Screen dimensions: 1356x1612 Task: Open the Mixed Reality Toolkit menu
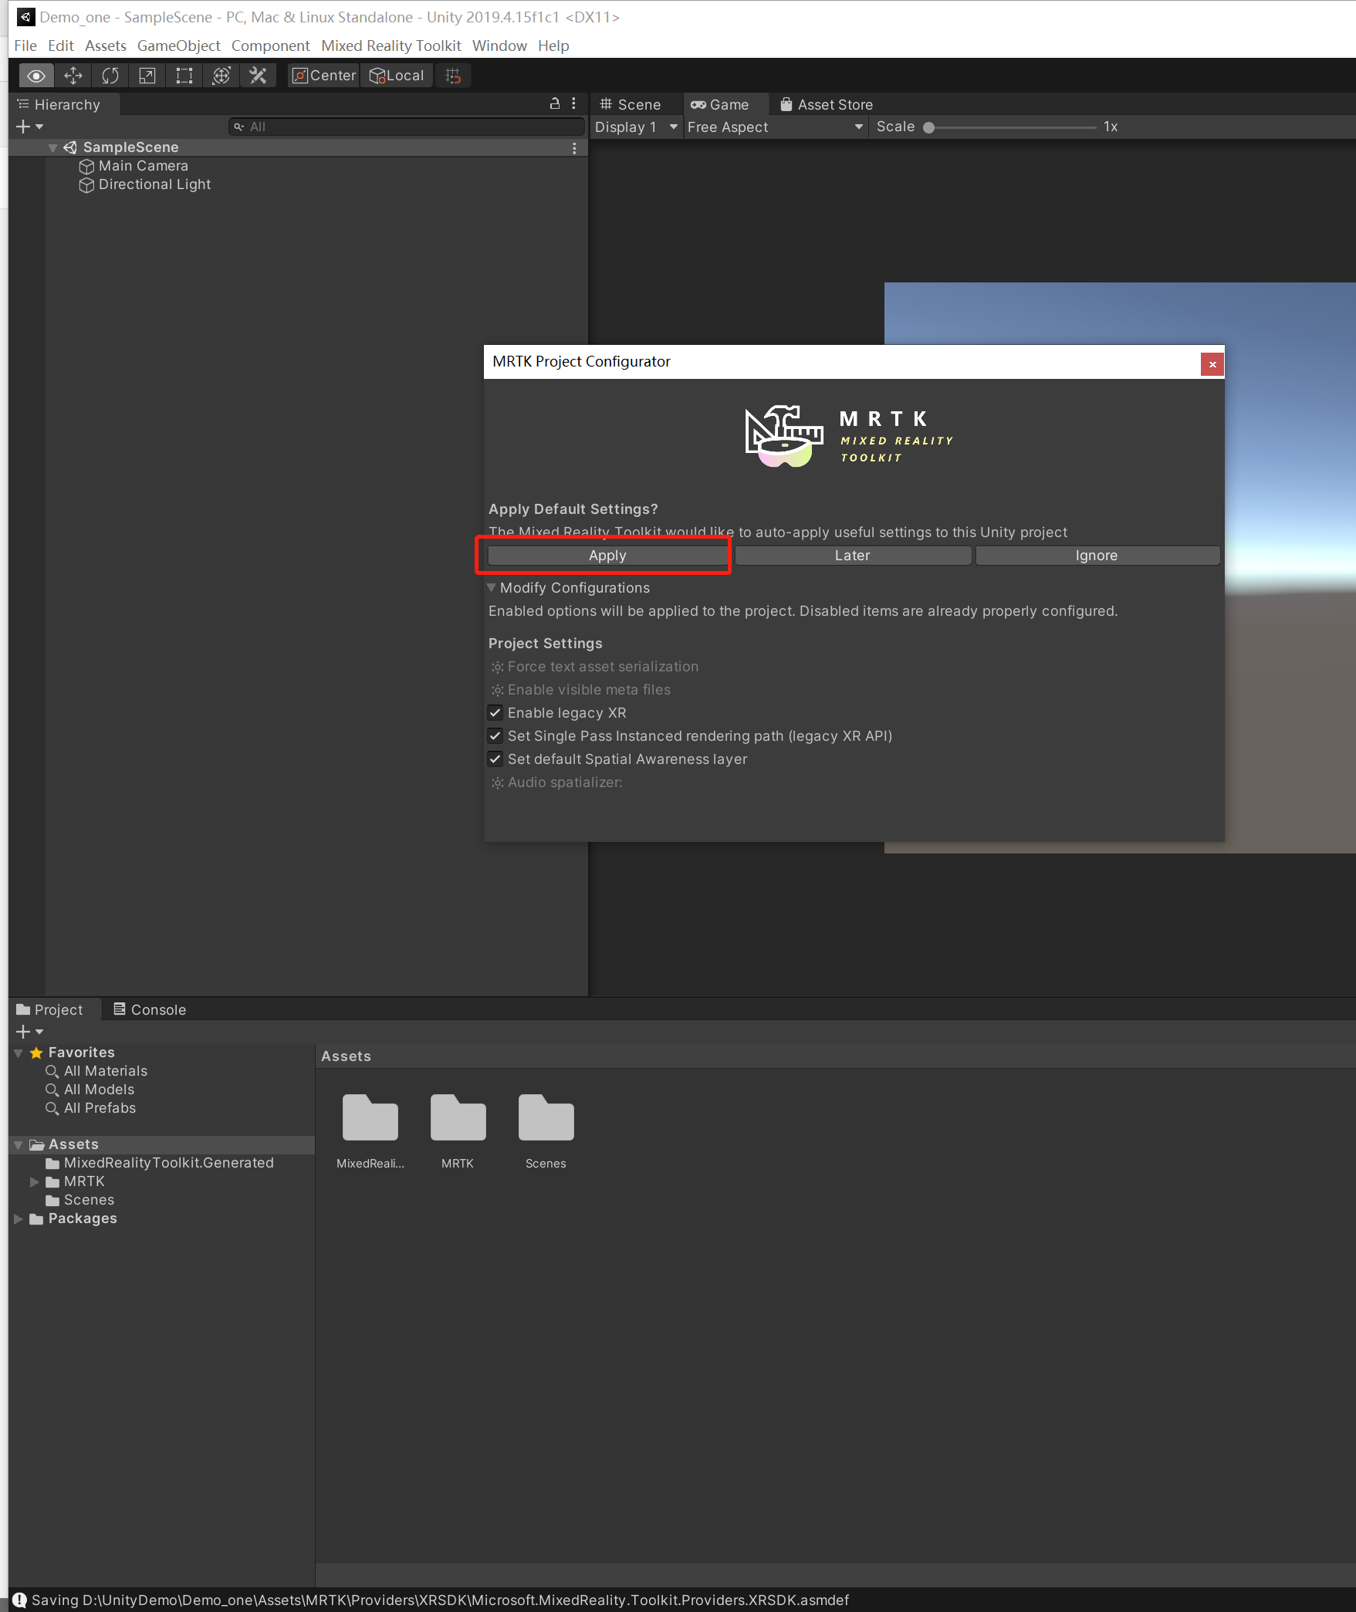click(391, 46)
